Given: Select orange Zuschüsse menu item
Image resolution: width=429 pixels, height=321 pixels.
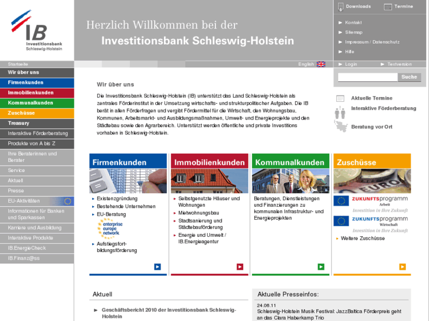Looking at the screenshot, I should [37, 113].
